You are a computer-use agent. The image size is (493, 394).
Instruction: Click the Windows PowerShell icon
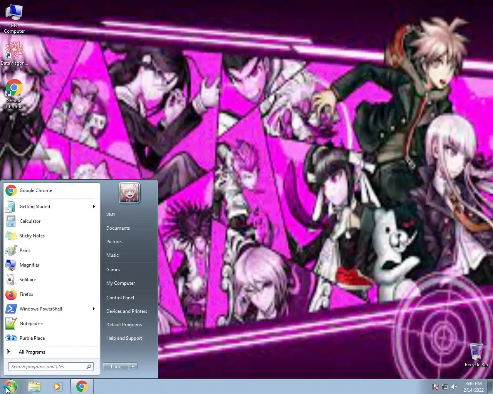point(11,309)
